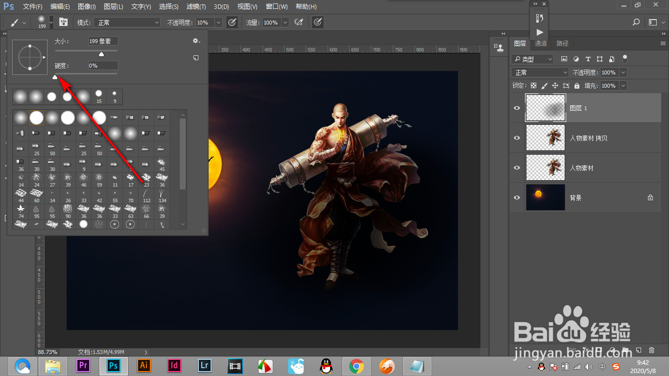The image size is (669, 376).
Task: Click the lock all padlock icon
Action: pyautogui.click(x=577, y=86)
